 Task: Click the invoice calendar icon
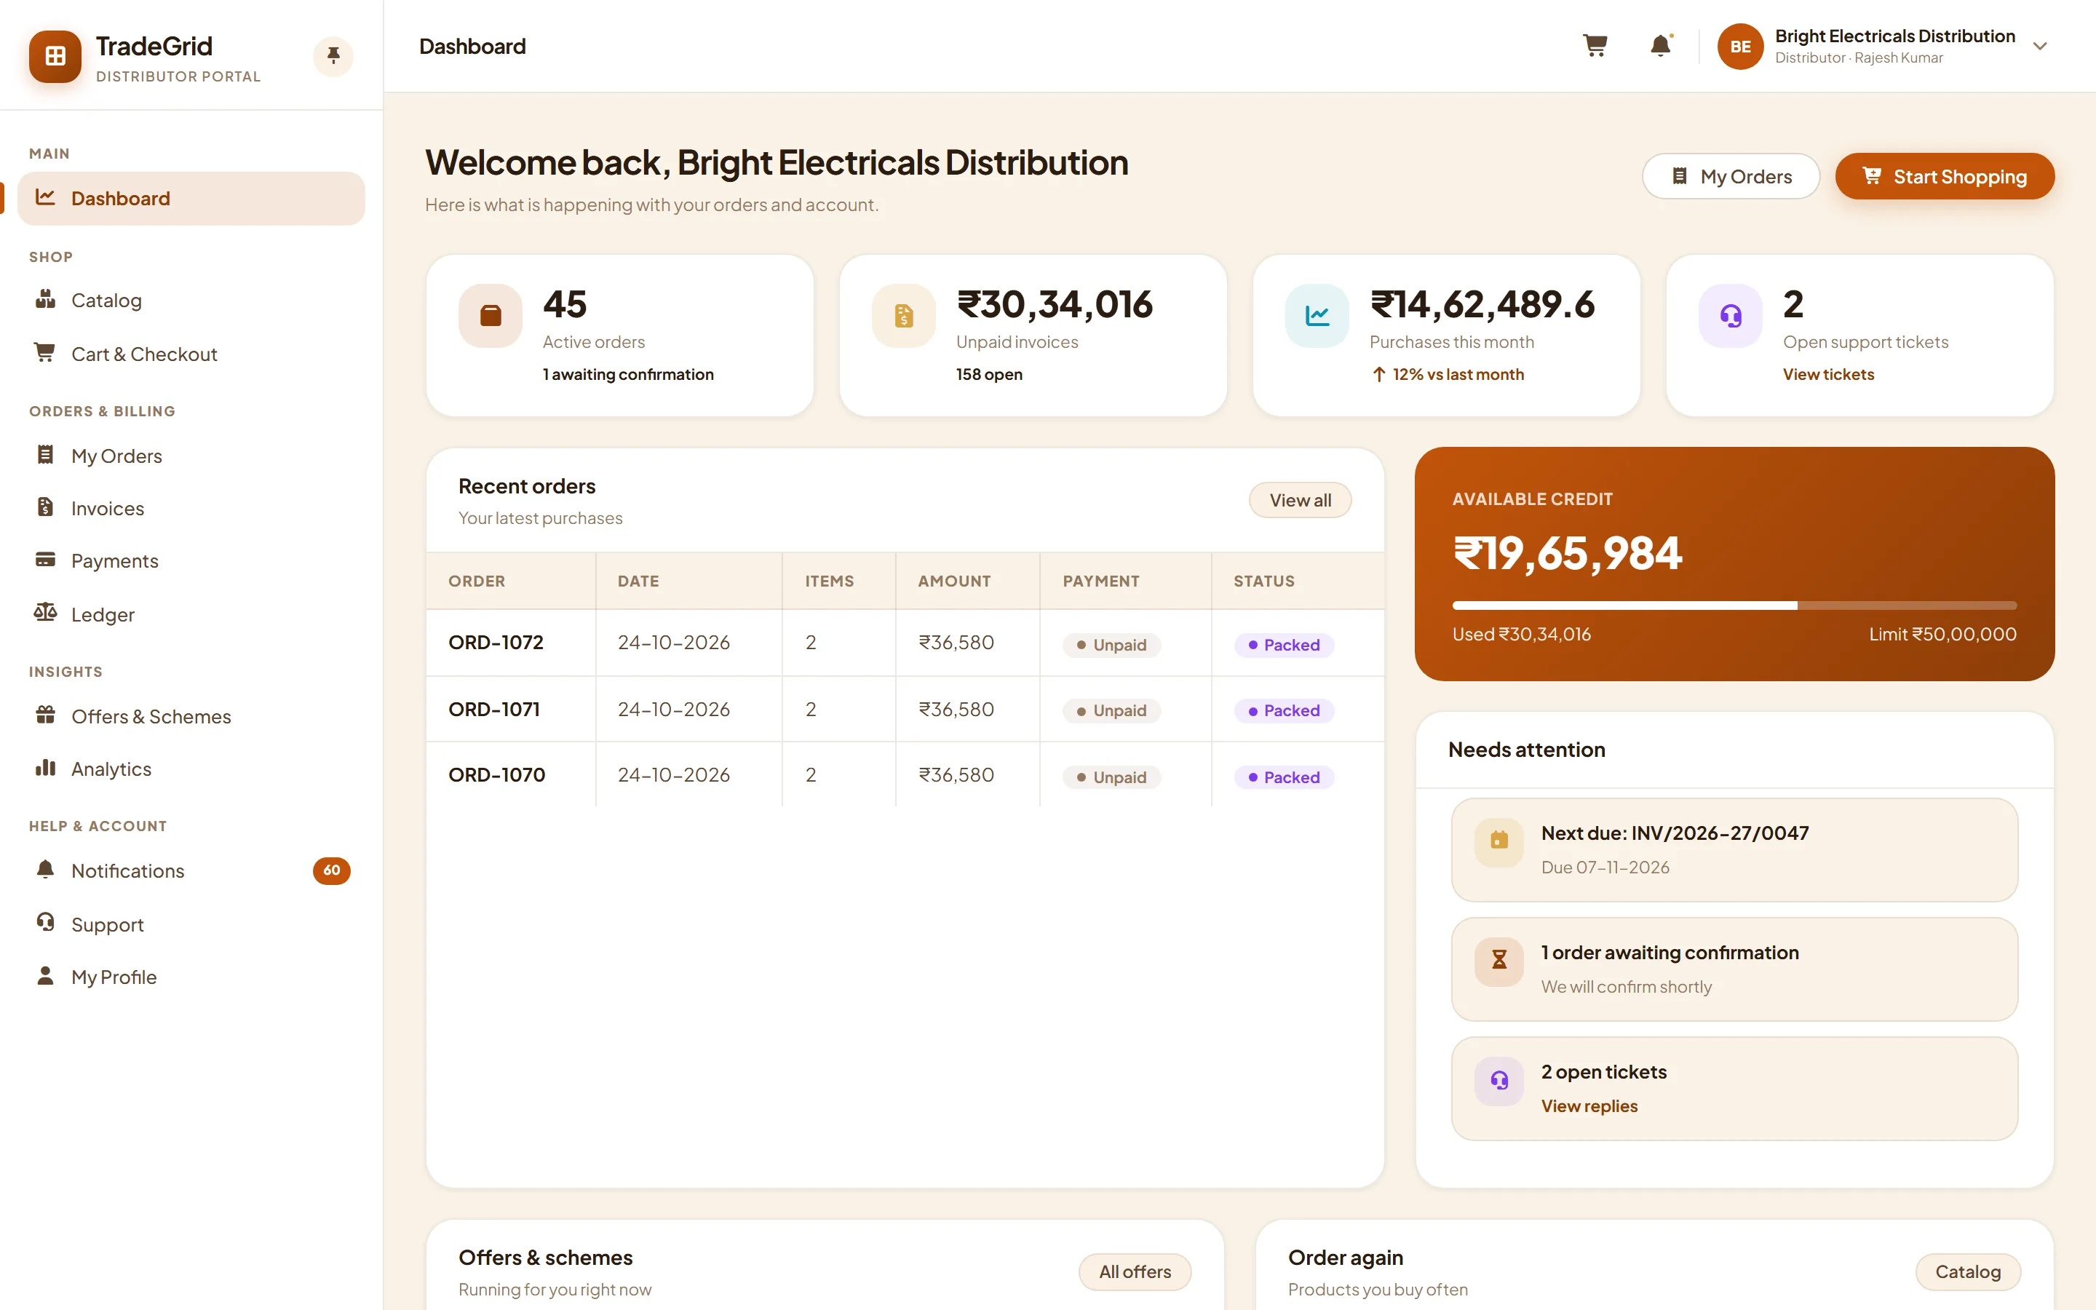pos(1499,841)
